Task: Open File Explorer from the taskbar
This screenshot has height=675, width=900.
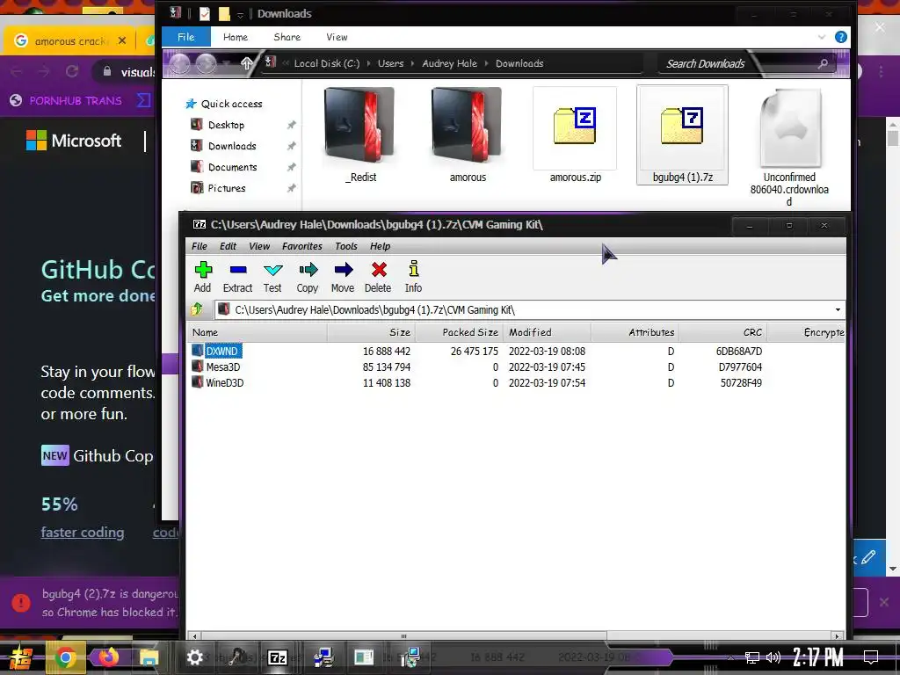Action: 148,657
